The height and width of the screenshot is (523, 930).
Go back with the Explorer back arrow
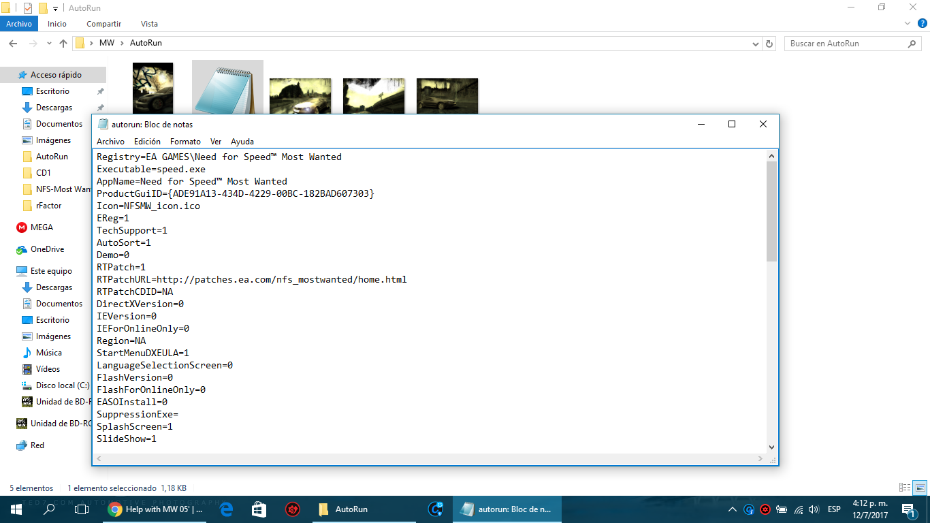click(12, 44)
